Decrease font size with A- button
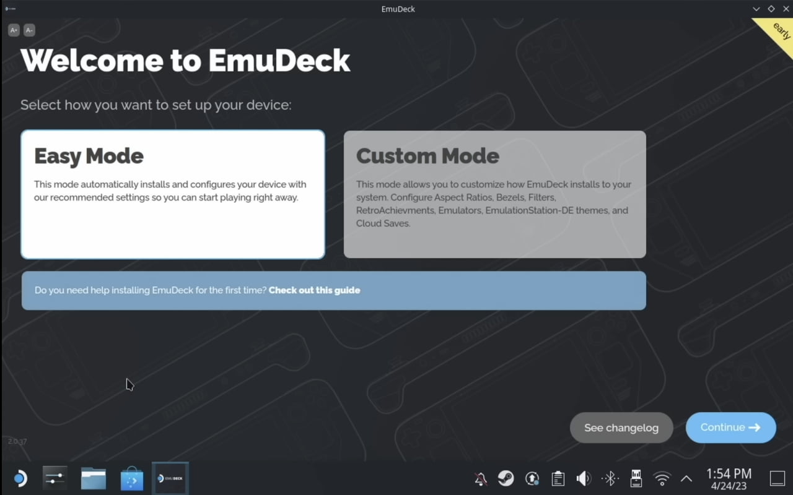Viewport: 793px width, 495px height. (x=29, y=30)
